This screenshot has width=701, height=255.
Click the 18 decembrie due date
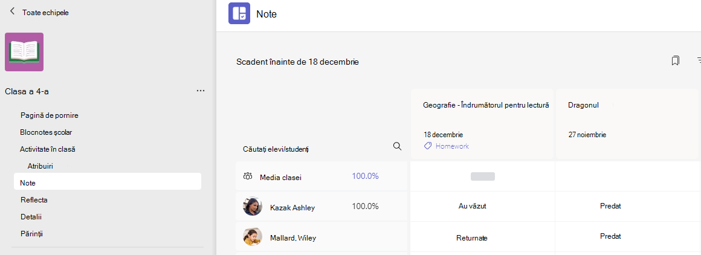(x=444, y=134)
